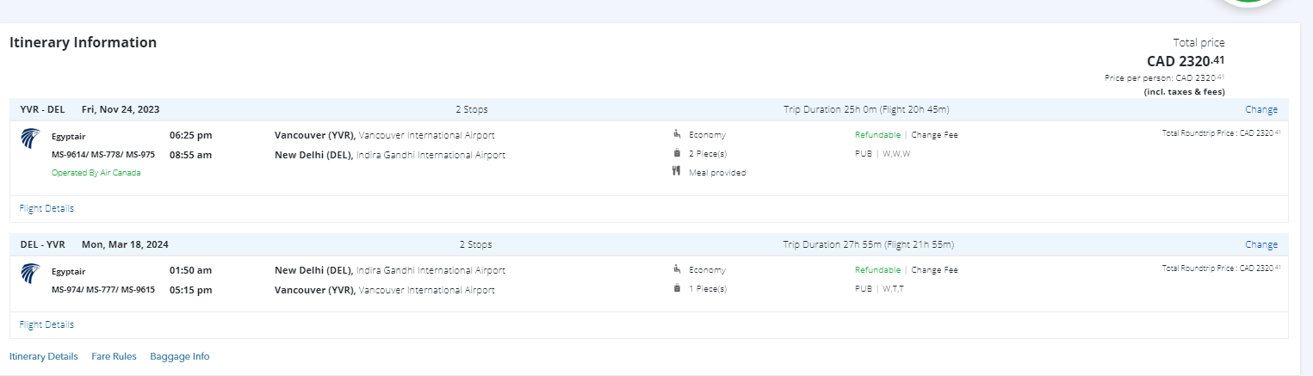Screen dimensions: 1313x376
Task: Click the Operated By Air Canada text
Action: tap(96, 172)
